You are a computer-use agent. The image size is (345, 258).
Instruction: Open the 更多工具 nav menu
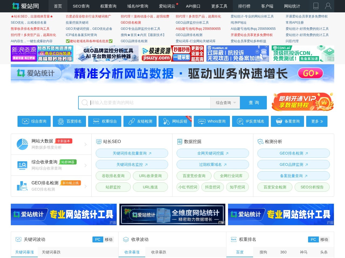(x=219, y=6)
